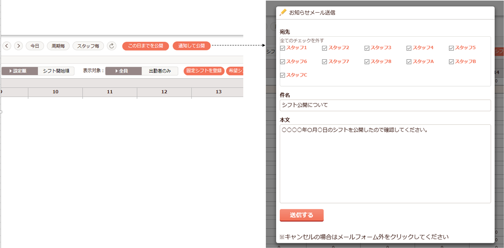Click the next period arrow icon
Image resolution: width=504 pixels, height=248 pixels.
tap(18, 46)
